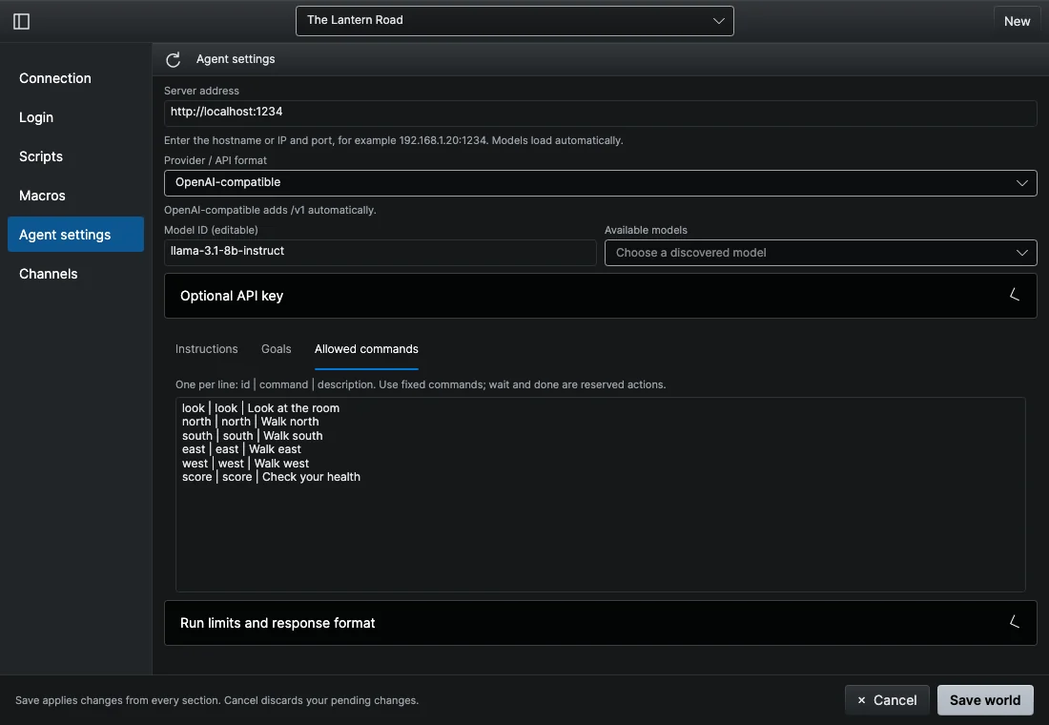The image size is (1049, 725).
Task: Click the New button
Action: pos(1017,21)
